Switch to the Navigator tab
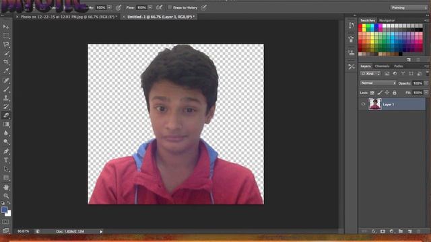 (x=387, y=21)
